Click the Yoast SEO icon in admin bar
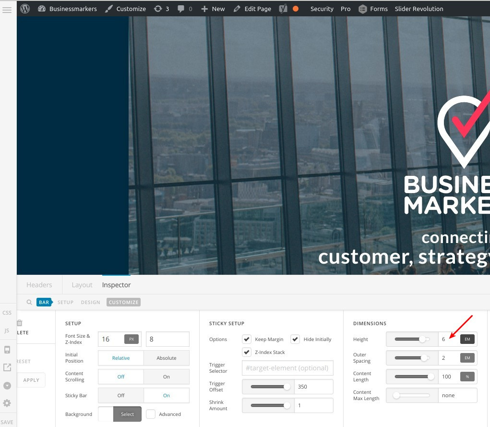 [283, 9]
